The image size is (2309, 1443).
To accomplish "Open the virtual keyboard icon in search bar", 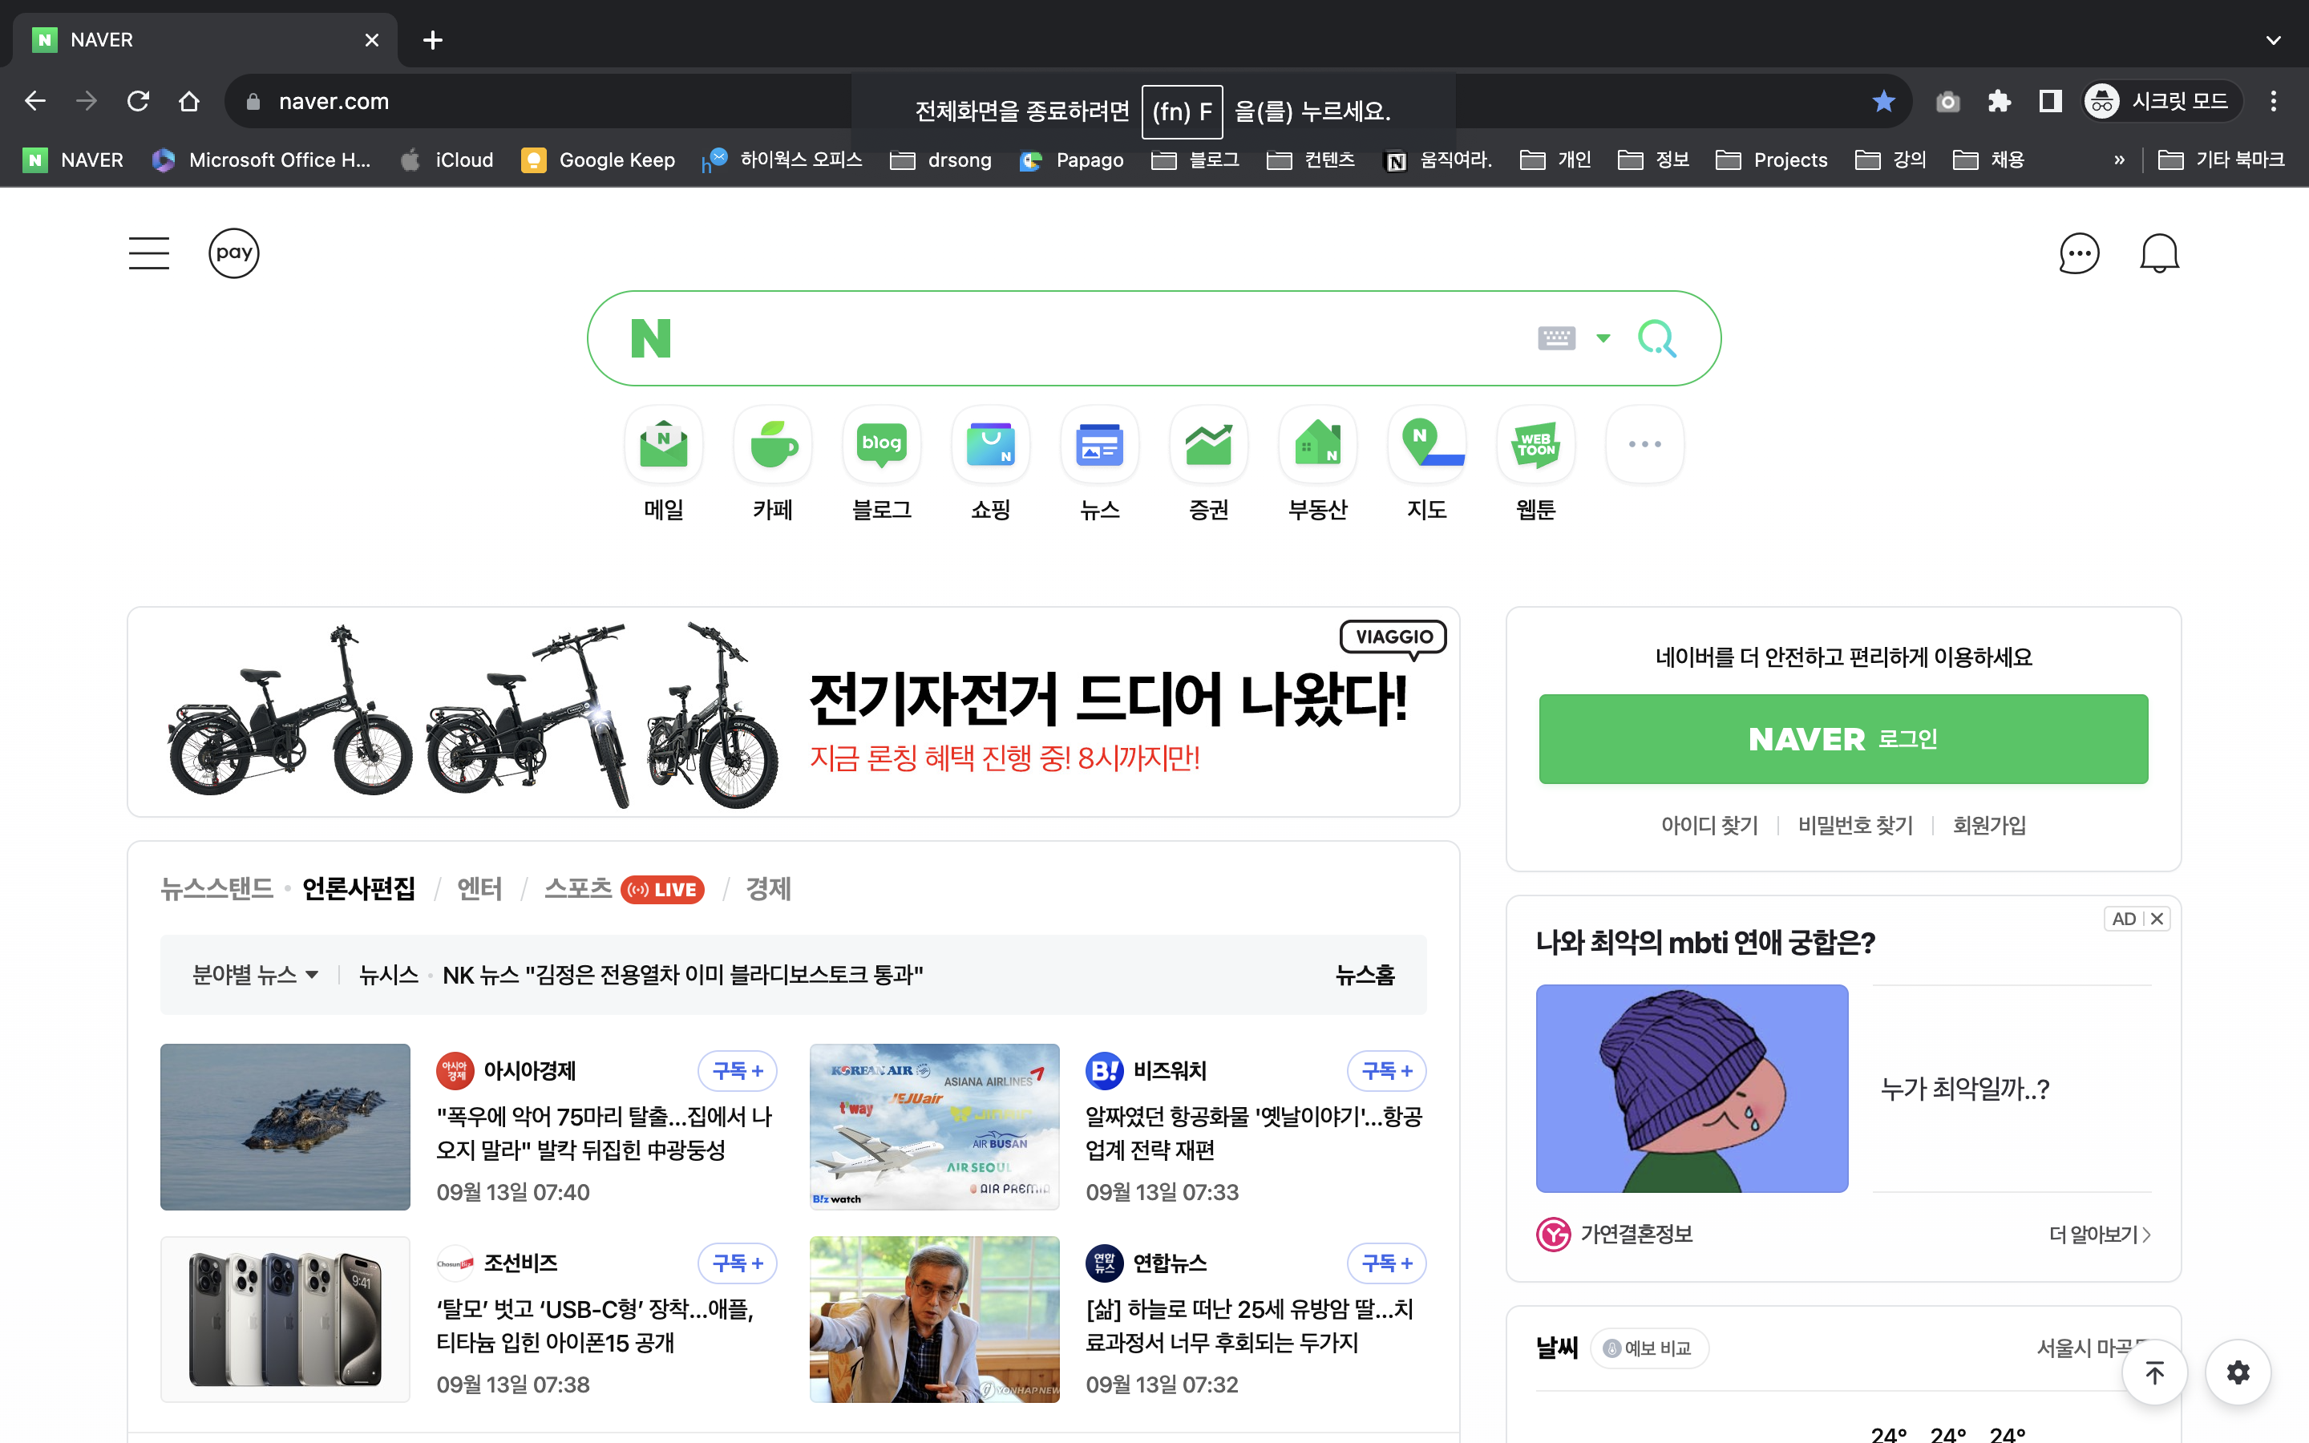I will [1556, 338].
